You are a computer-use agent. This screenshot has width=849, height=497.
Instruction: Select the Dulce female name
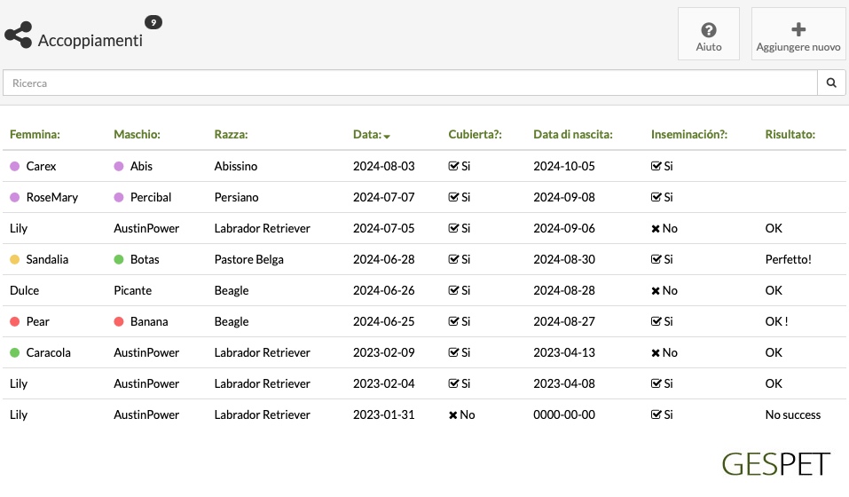click(24, 291)
